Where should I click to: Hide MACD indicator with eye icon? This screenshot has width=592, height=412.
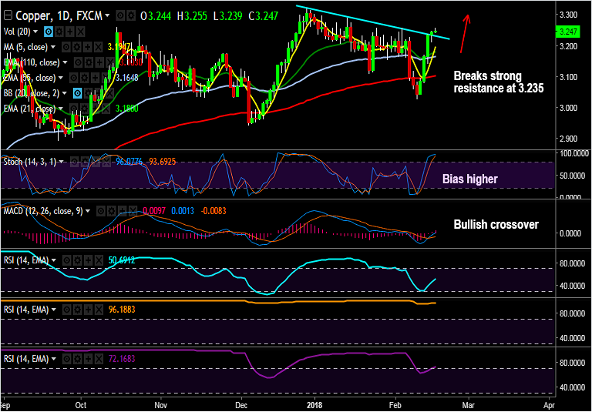(x=101, y=211)
